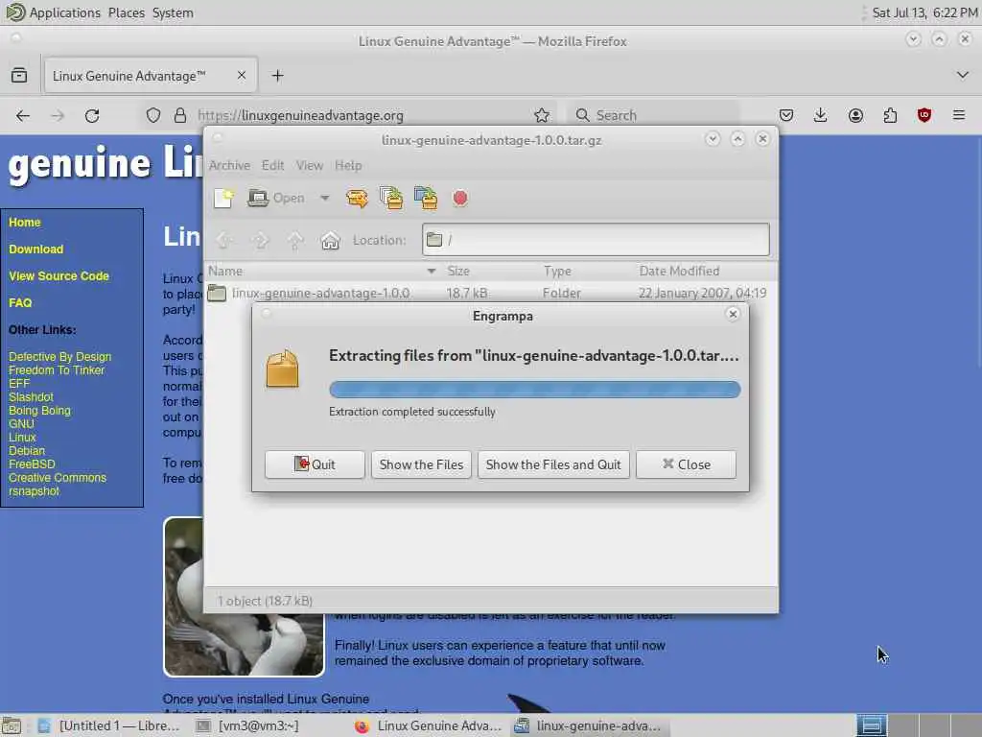Click the site padlock icon
Screen dimensions: 982x737
[180, 115]
